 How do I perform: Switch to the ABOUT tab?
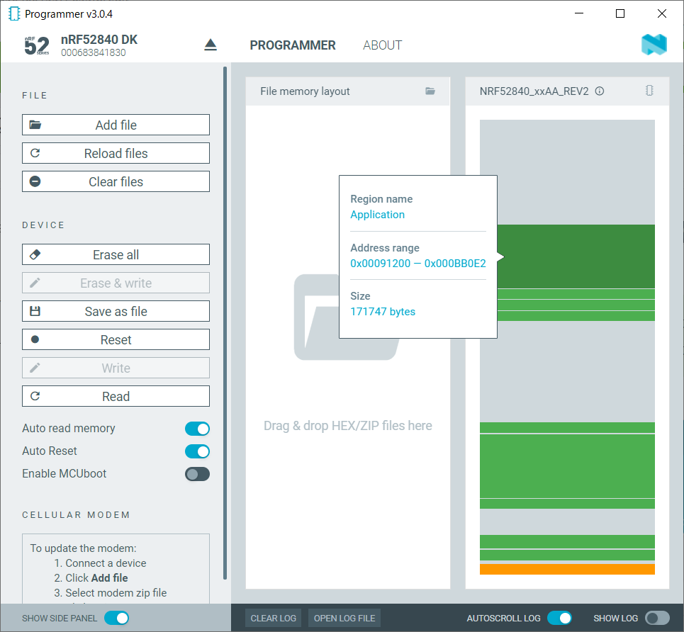click(383, 45)
